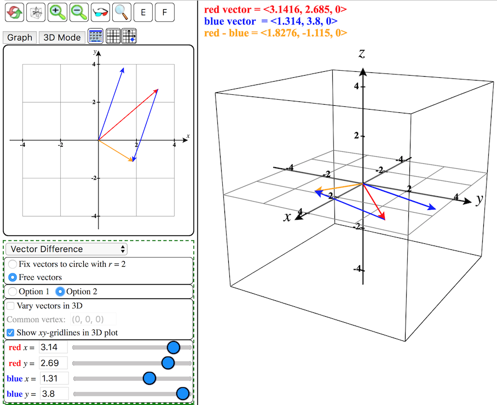Enable 'Vary vectors in 3D' checkbox

(10, 306)
